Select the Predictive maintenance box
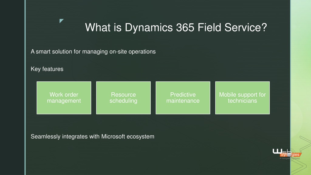Screen dimensions: 311x175 [x=183, y=98]
